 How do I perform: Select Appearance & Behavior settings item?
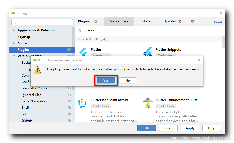[x=36, y=30]
